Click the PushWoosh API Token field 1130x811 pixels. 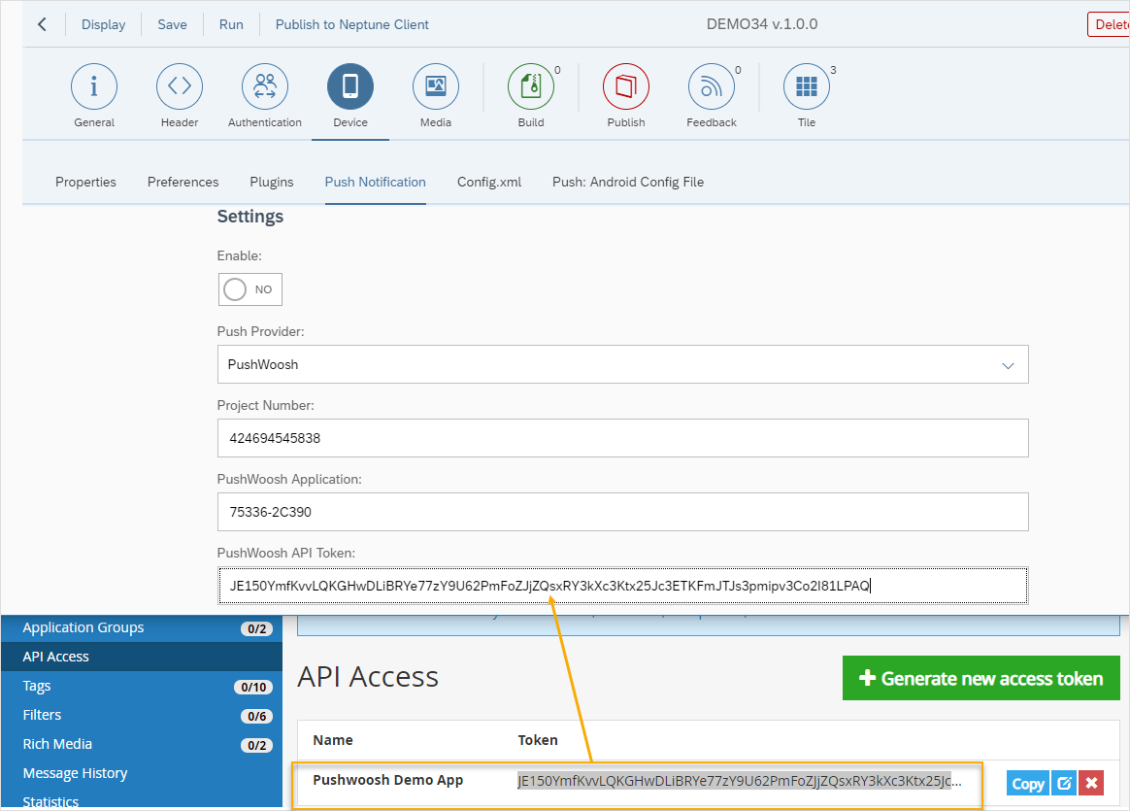click(622, 586)
